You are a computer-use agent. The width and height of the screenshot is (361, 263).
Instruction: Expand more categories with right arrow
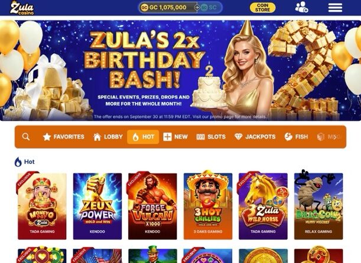335,137
